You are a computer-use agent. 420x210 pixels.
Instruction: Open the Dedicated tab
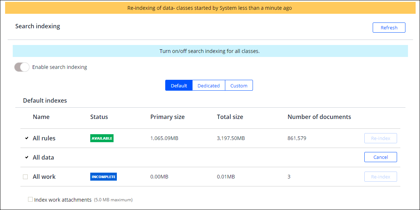[x=209, y=86]
